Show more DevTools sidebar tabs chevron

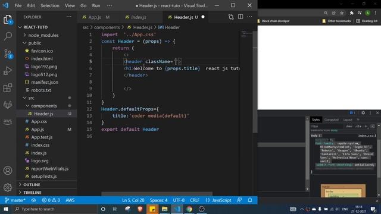coord(358,119)
